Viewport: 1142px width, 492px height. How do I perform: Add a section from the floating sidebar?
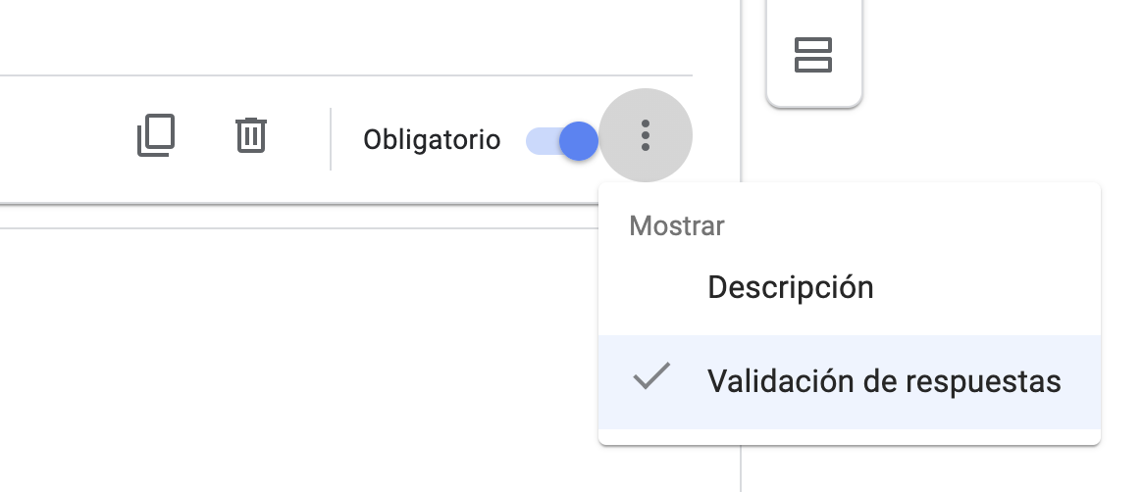coord(812,55)
